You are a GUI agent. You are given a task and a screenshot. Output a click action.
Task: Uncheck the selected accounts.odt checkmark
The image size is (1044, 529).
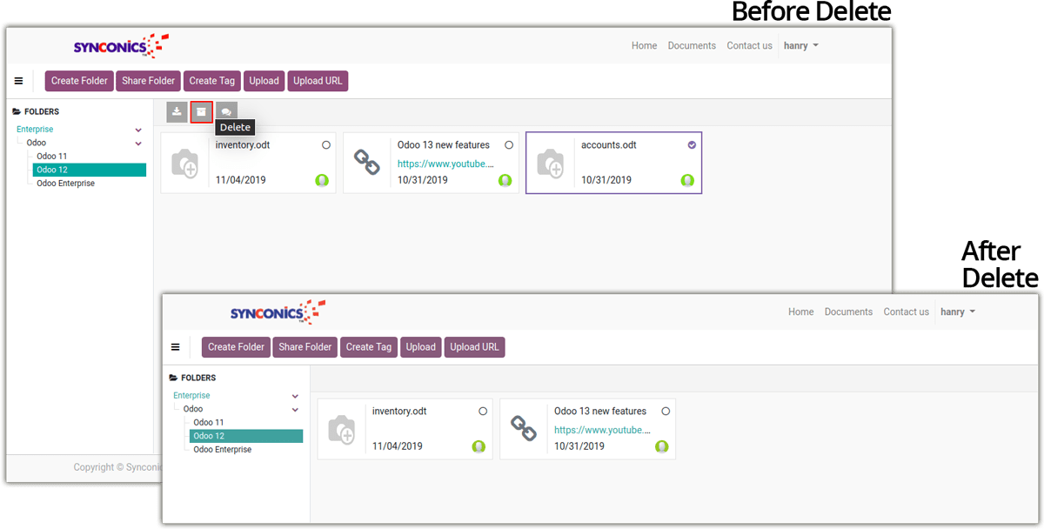tap(692, 145)
